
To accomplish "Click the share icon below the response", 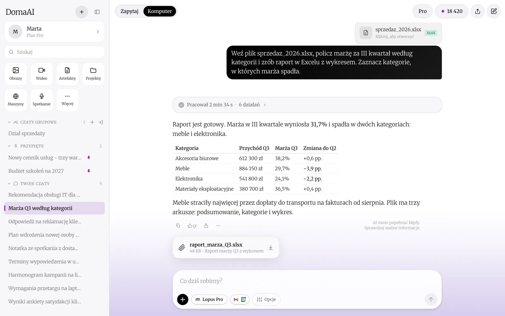I will coord(206,226).
